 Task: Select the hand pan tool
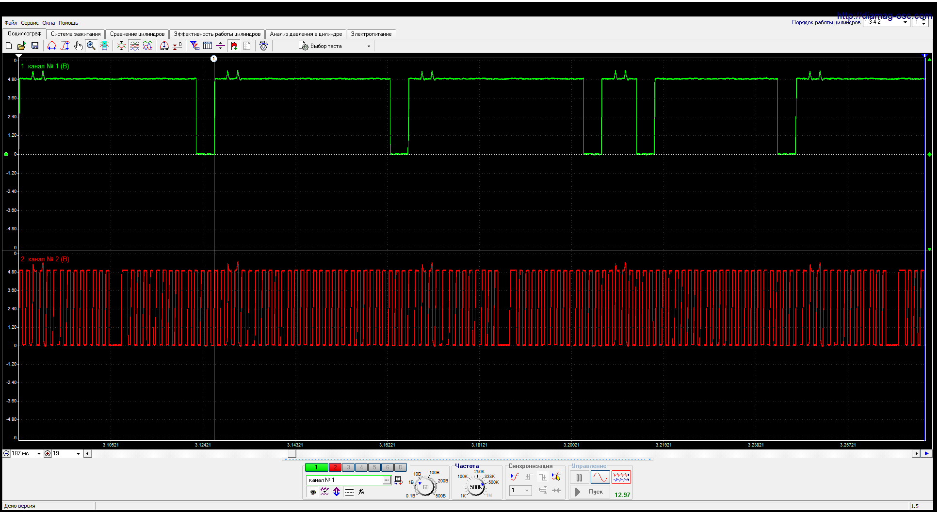pos(78,46)
